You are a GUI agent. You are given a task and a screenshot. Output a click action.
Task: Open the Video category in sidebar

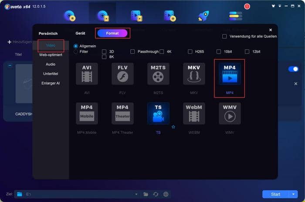(x=51, y=46)
